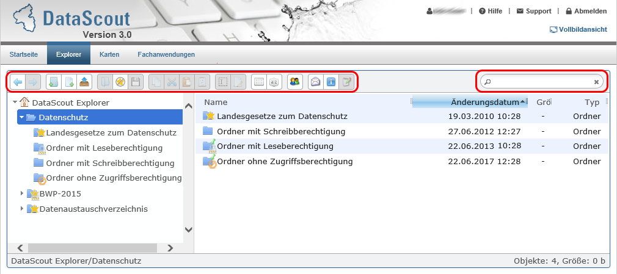This screenshot has width=617, height=274.
Task: Open the Startseite tab
Action: click(24, 54)
